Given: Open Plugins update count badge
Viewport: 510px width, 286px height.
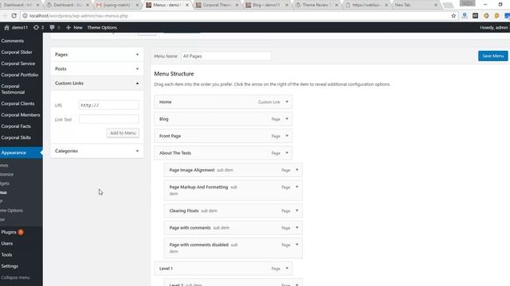Looking at the screenshot, I should click(21, 232).
